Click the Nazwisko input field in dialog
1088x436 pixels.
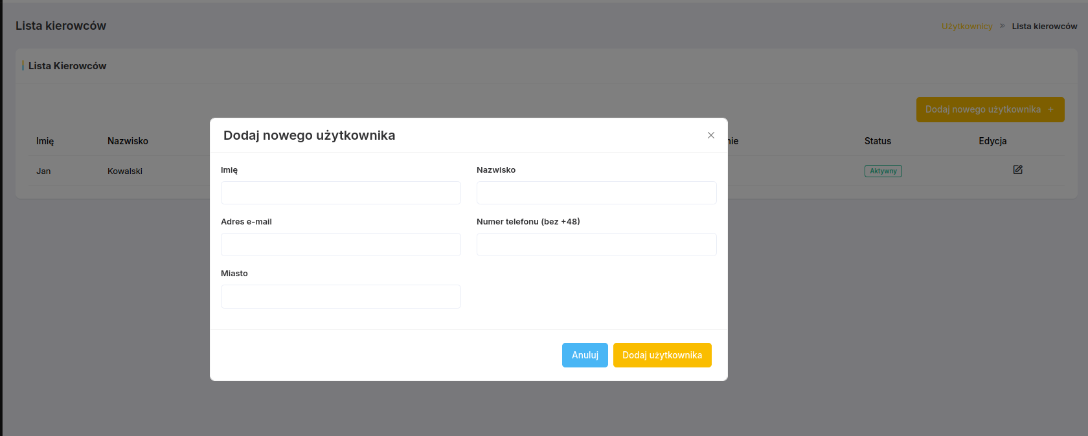click(x=596, y=193)
